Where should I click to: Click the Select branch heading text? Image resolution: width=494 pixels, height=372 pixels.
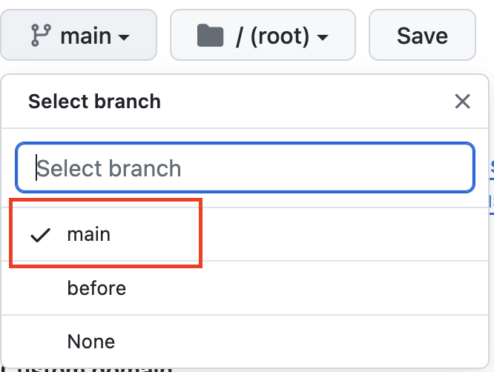tap(94, 102)
